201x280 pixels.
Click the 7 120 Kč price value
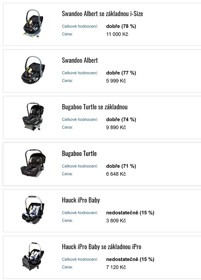[116, 267]
